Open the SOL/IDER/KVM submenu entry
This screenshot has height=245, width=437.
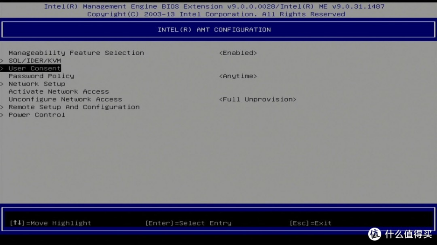(x=35, y=61)
